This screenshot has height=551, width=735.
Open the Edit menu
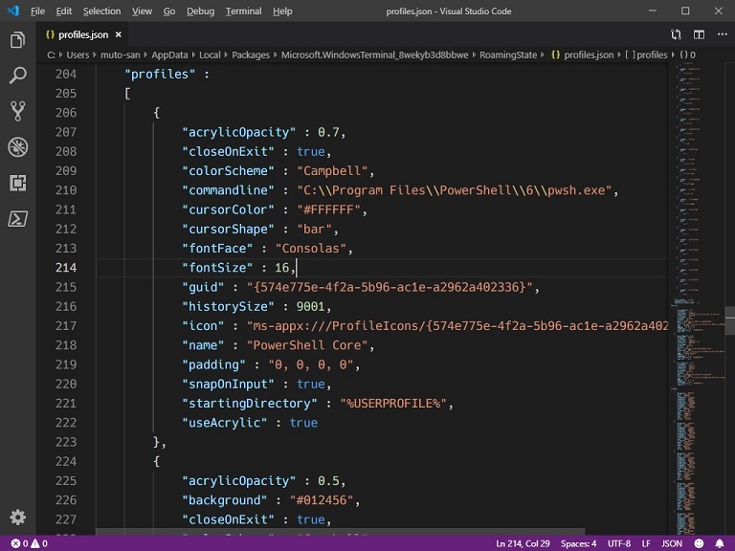(x=64, y=11)
